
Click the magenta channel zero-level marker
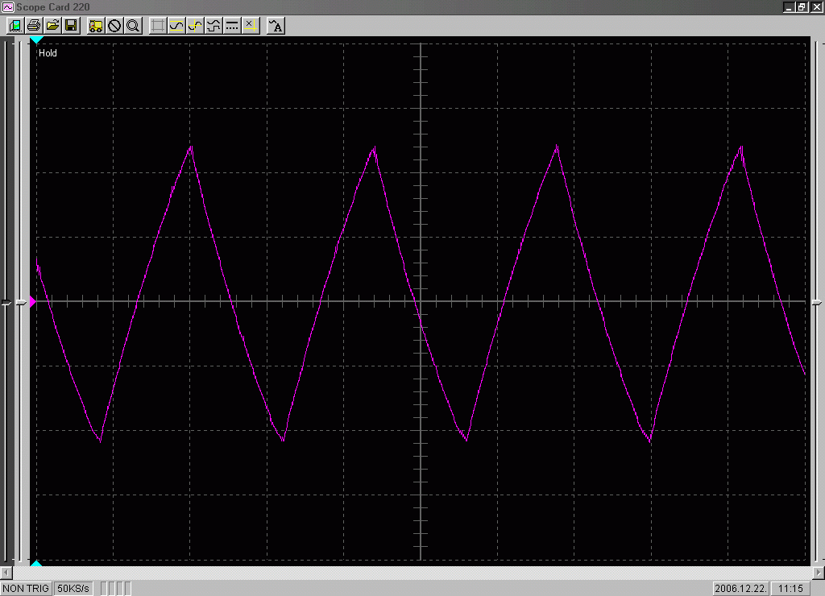32,301
